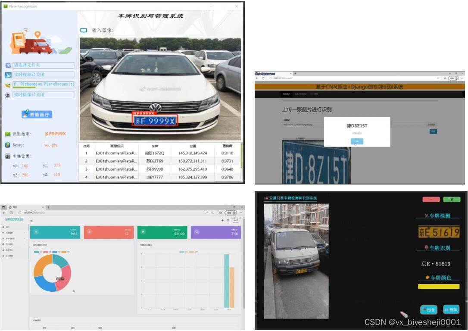This screenshot has height=331, width=468.
Task: Click OK in the 津D8Z15T result dialog
Action: point(357,141)
